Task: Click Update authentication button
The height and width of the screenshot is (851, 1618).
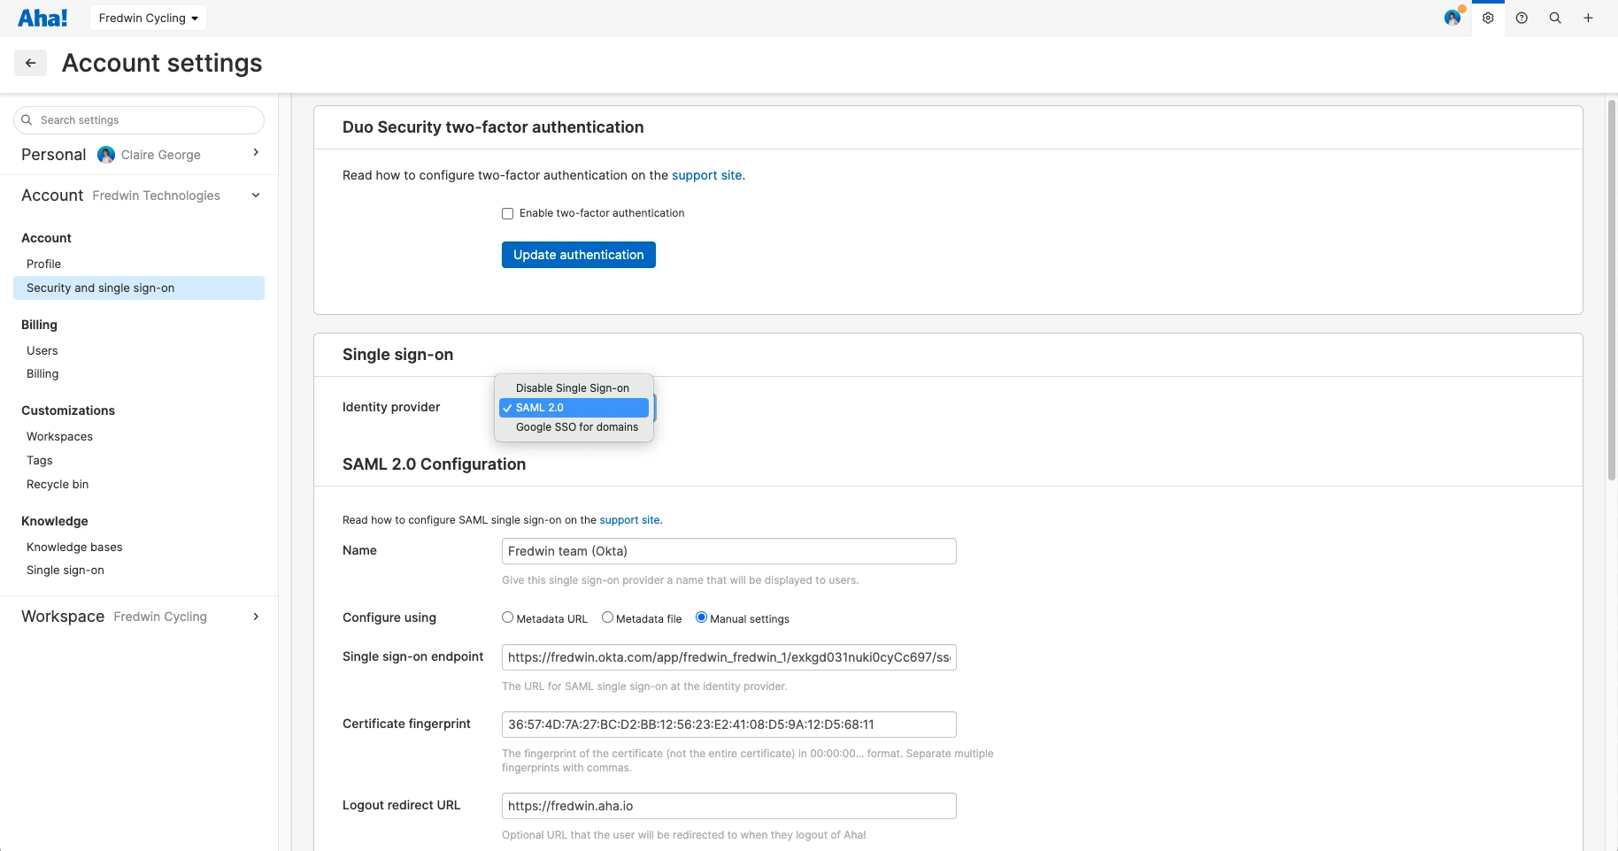Action: 579,255
